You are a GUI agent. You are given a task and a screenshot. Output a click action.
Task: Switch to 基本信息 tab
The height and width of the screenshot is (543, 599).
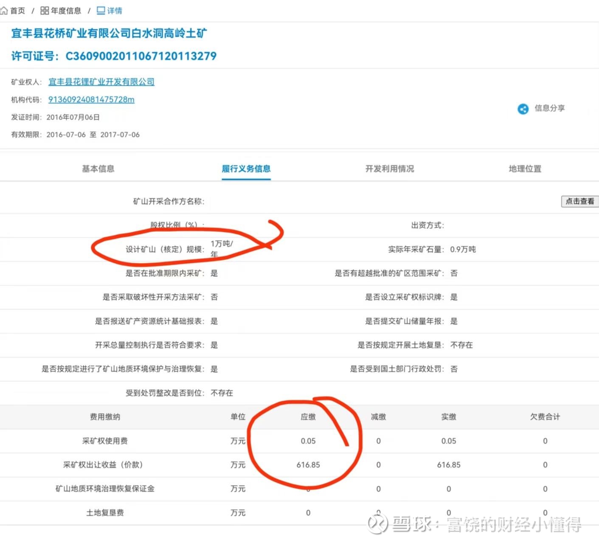coord(98,169)
